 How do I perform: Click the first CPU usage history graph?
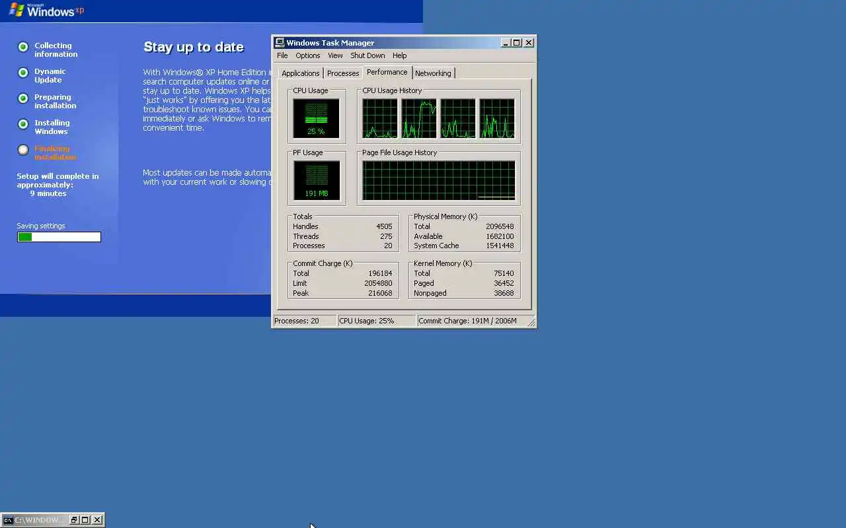pyautogui.click(x=379, y=119)
